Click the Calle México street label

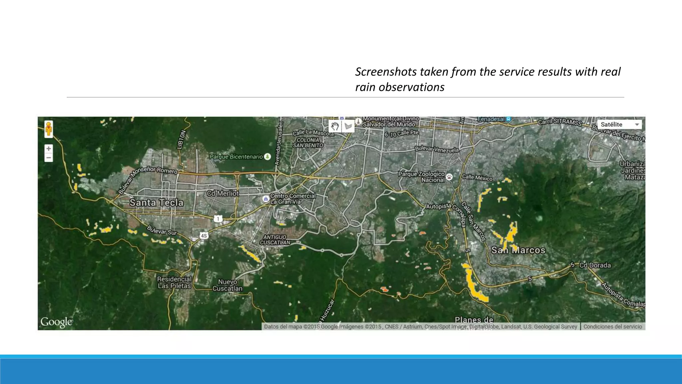coord(477,178)
